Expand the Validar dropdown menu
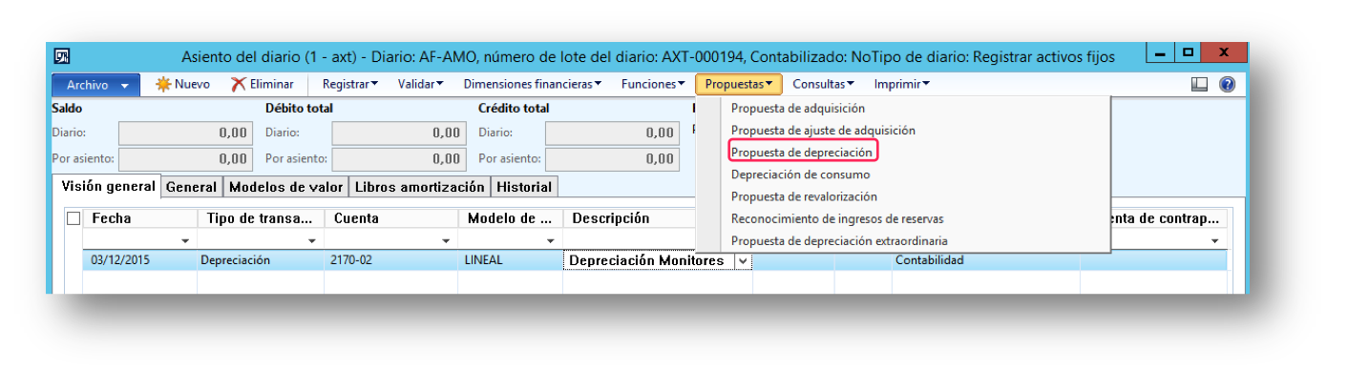Screen dimensions: 1348x370 coord(421,84)
